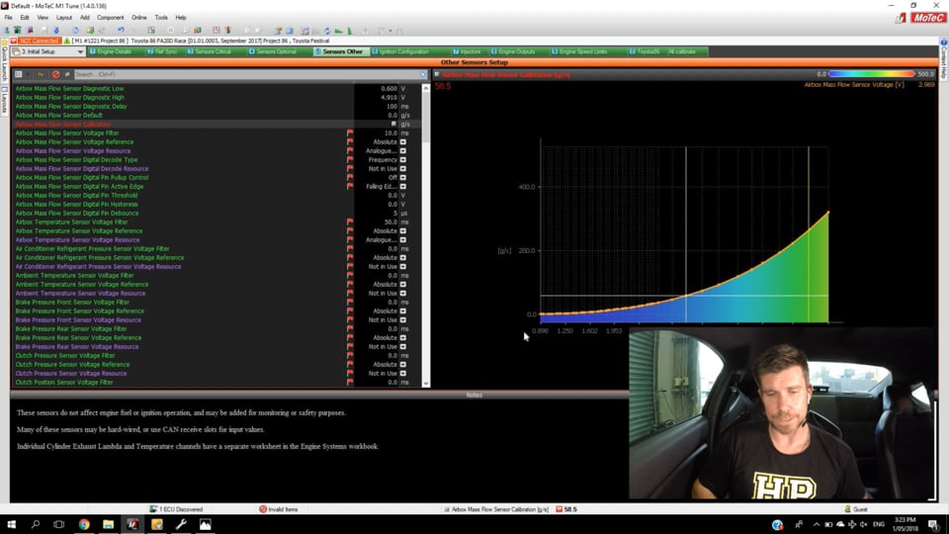Open the File menu

point(9,18)
